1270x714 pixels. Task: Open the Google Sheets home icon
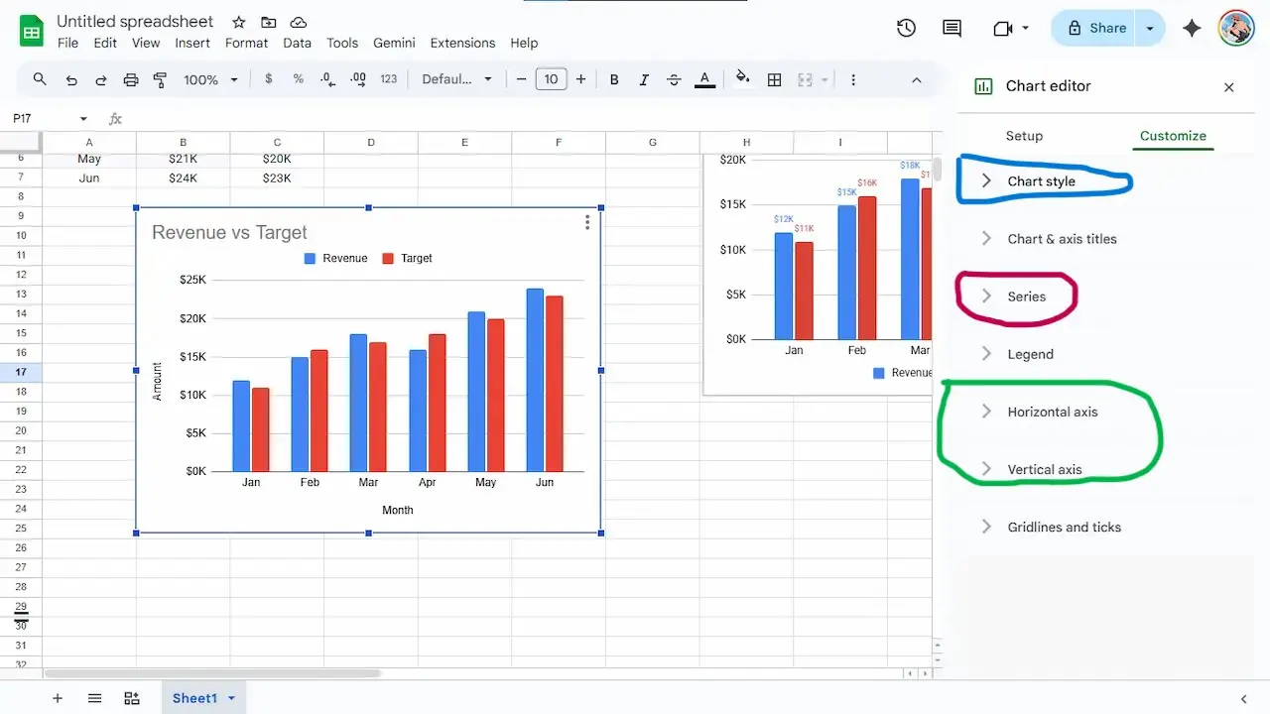pyautogui.click(x=32, y=31)
